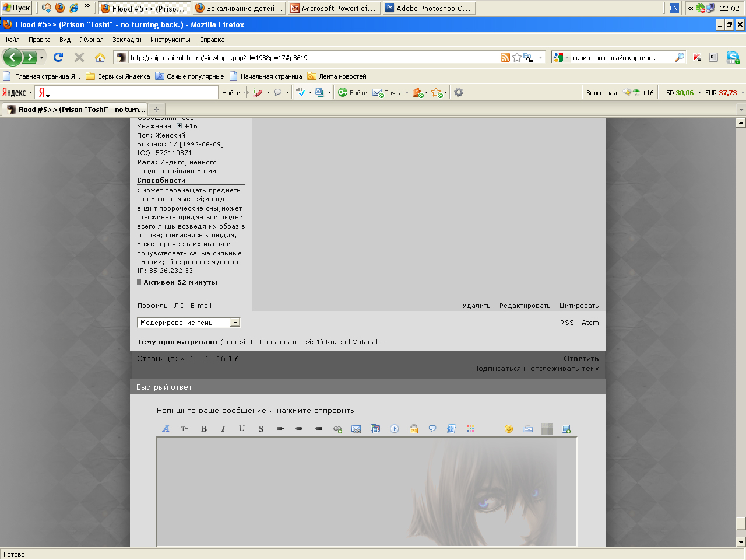
Task: Go forward with green arrow button
Action: [x=29, y=57]
